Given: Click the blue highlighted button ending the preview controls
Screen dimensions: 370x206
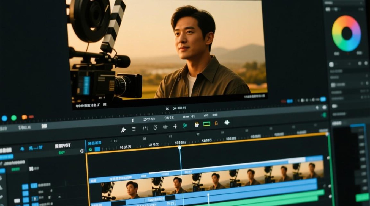Looking at the screenshot, I should pyautogui.click(x=323, y=99).
